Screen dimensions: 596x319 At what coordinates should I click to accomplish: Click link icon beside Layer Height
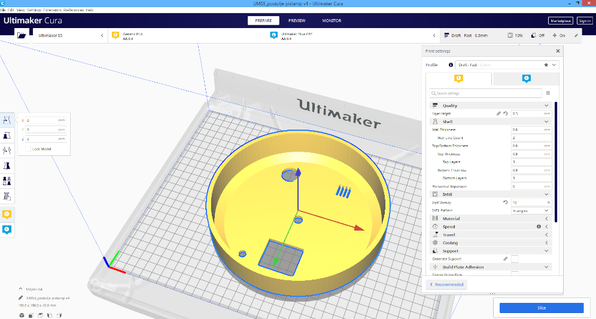coord(498,114)
